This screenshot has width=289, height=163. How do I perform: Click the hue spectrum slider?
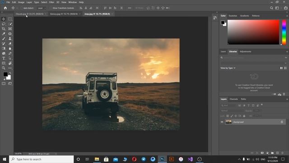tap(284, 32)
